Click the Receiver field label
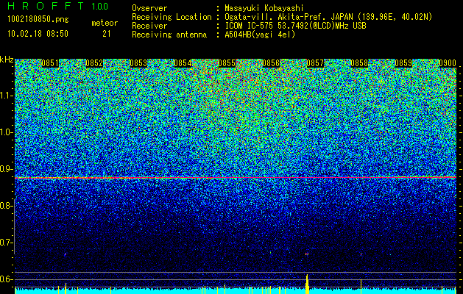 (149, 26)
